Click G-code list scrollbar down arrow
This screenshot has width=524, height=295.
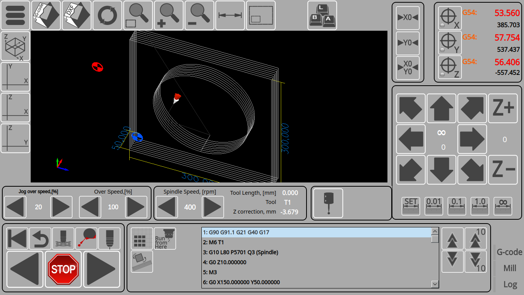435,284
